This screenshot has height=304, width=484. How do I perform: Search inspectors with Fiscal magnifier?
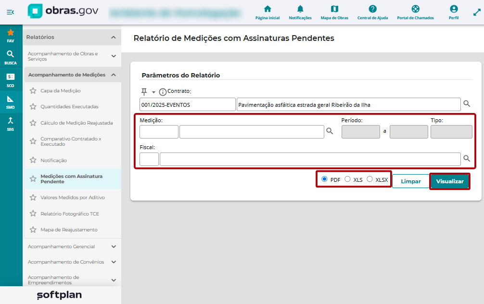[x=467, y=158]
